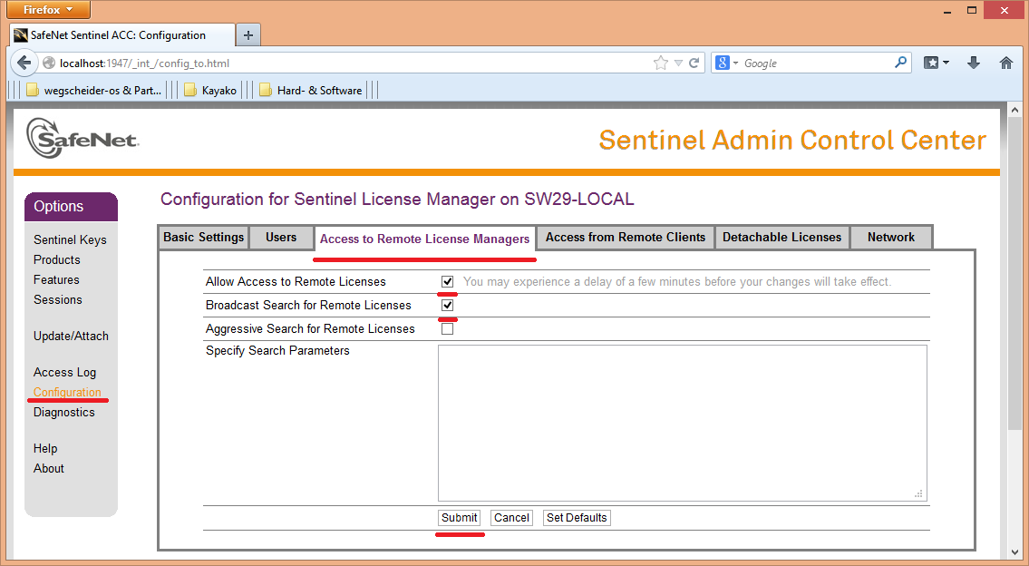Screen dimensions: 1029x566
Task: Run the search with the magnifier icon
Action: [x=900, y=63]
